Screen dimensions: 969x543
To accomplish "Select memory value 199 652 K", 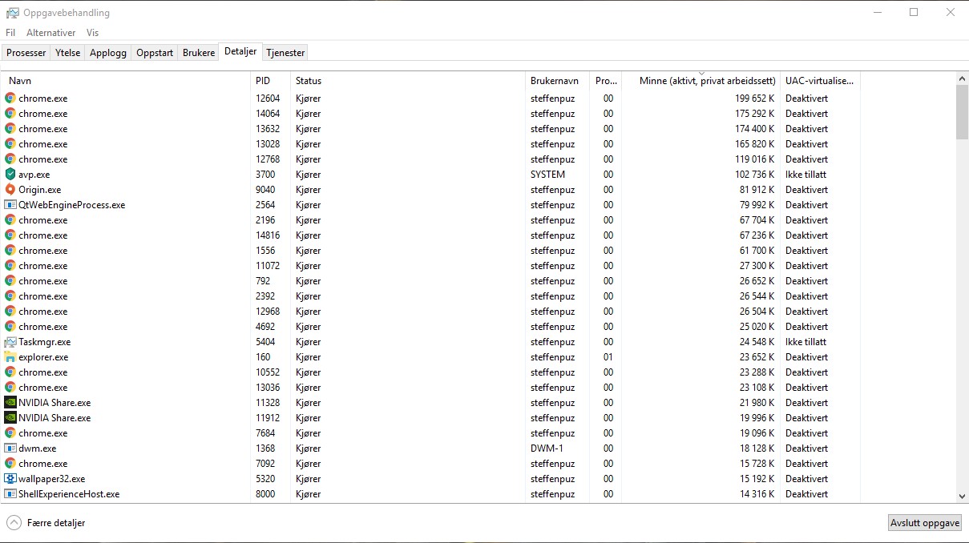I will click(x=755, y=99).
